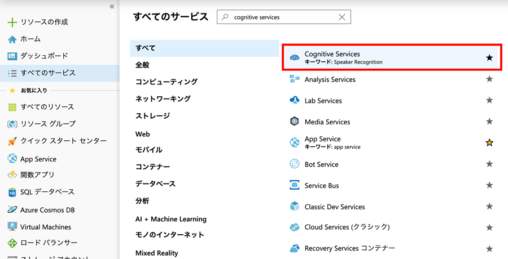Toggle favorite star for Lab Services
This screenshot has width=508, height=259.
pos(489,100)
